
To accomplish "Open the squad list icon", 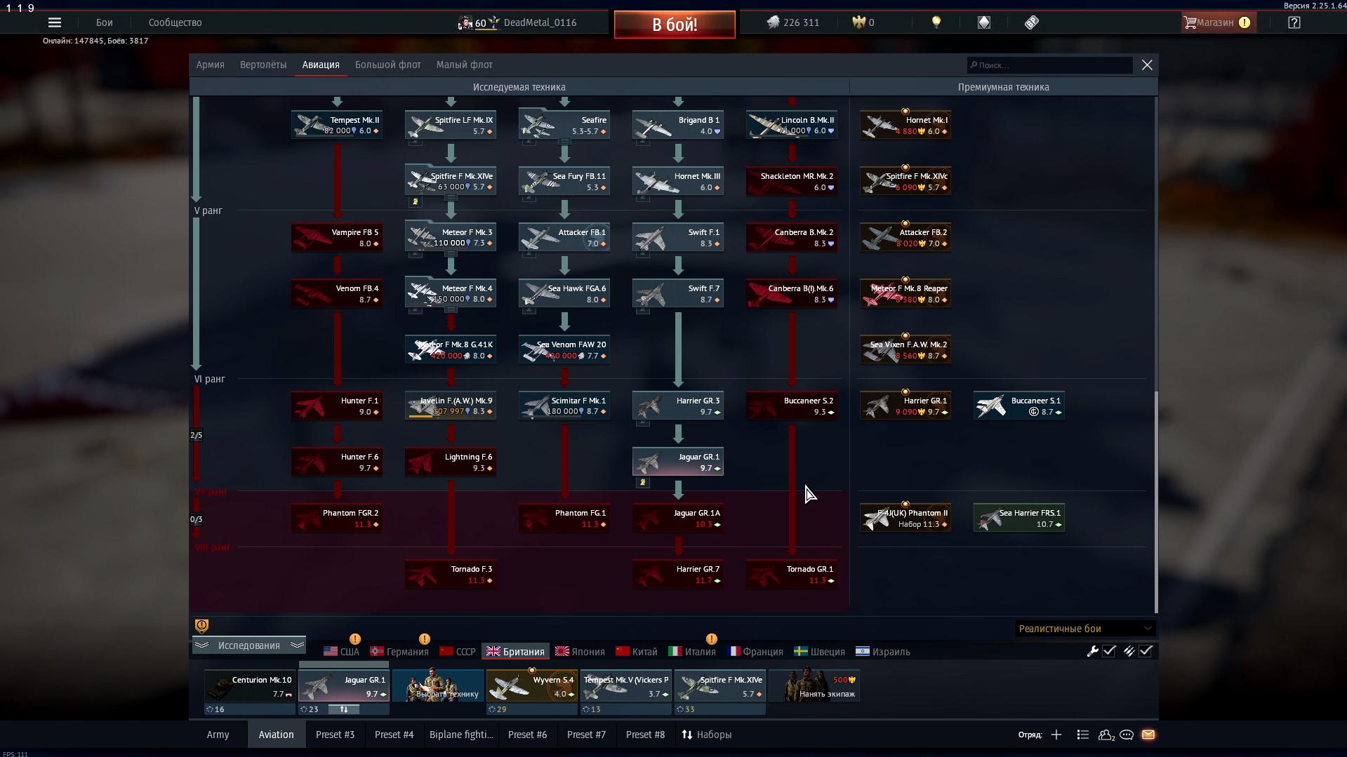I will pyautogui.click(x=1082, y=735).
